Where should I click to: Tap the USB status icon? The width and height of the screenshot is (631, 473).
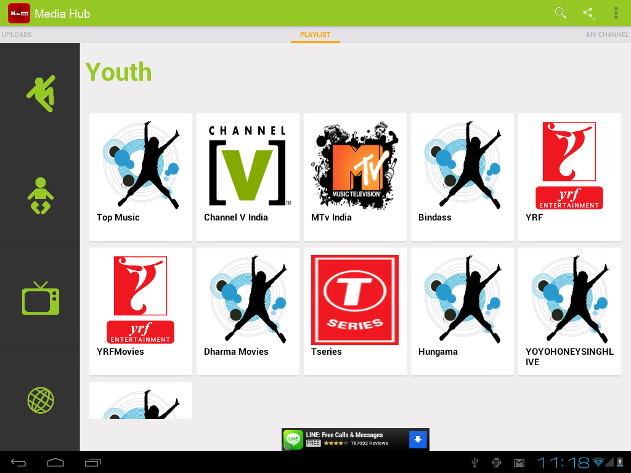(475, 463)
